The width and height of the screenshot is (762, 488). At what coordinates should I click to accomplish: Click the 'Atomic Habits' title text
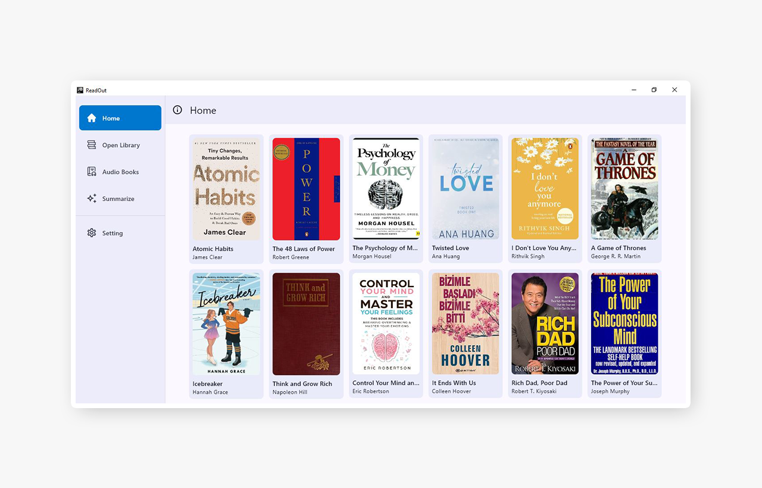coord(213,249)
